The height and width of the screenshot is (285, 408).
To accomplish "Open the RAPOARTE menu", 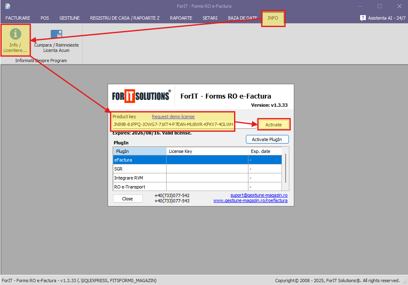I will pos(181,18).
